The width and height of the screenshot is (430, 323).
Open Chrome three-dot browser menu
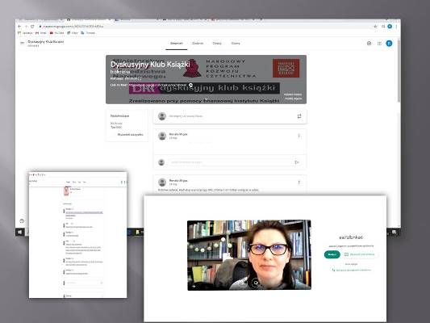(396, 27)
